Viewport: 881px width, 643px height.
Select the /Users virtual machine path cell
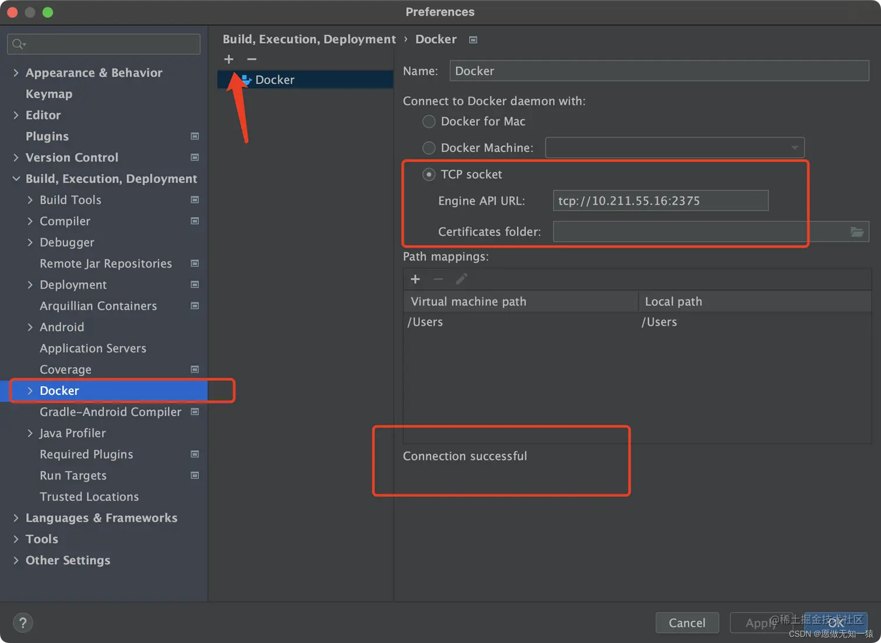click(521, 322)
